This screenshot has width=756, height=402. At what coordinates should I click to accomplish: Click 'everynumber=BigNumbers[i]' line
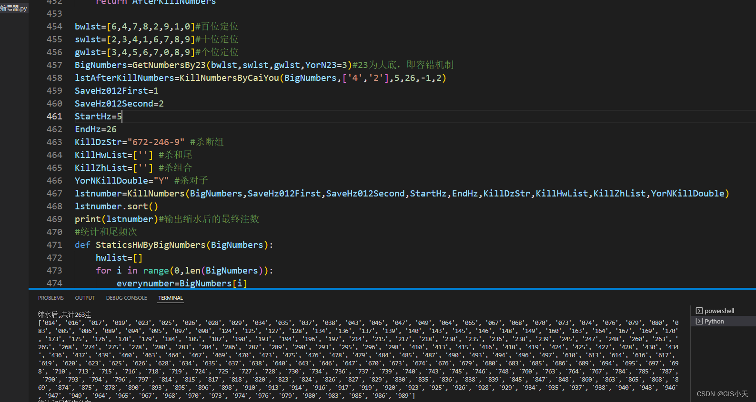pyautogui.click(x=181, y=283)
